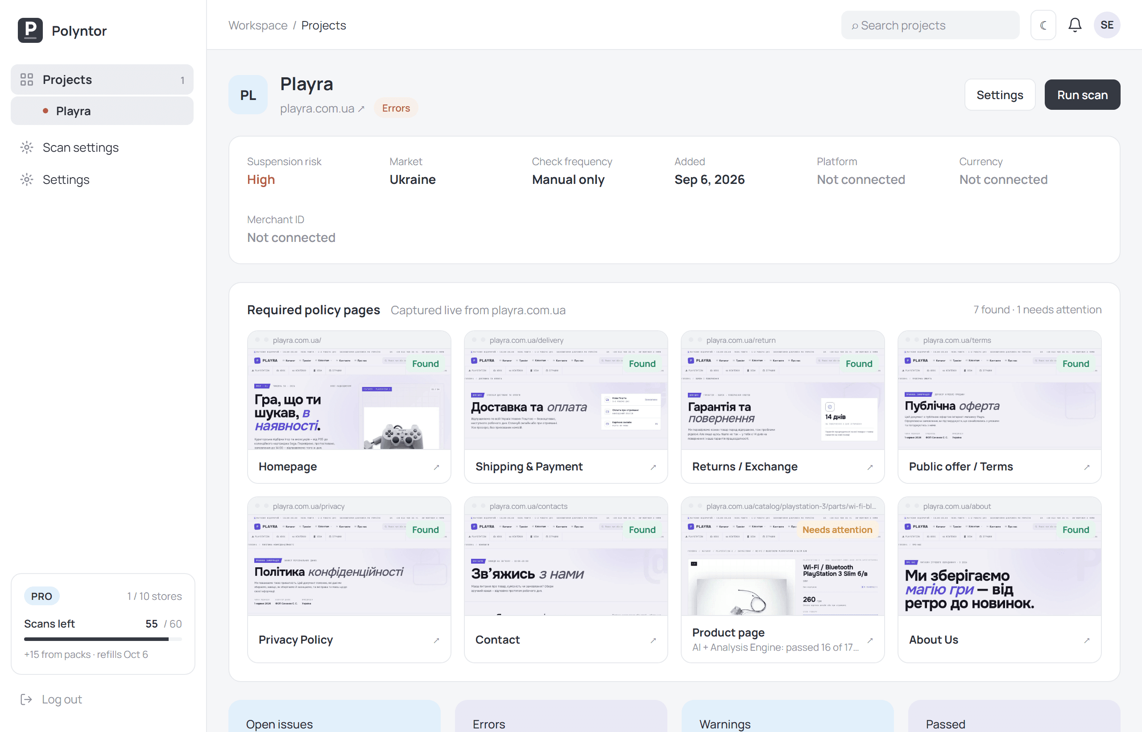Open Product page external arrow
This screenshot has width=1142, height=732.
pos(870,640)
